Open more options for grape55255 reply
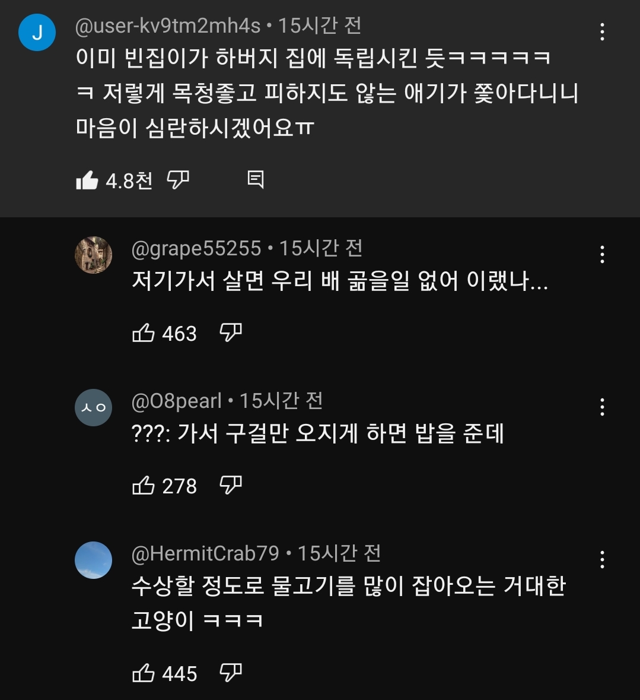This screenshot has width=640, height=700. tap(602, 255)
